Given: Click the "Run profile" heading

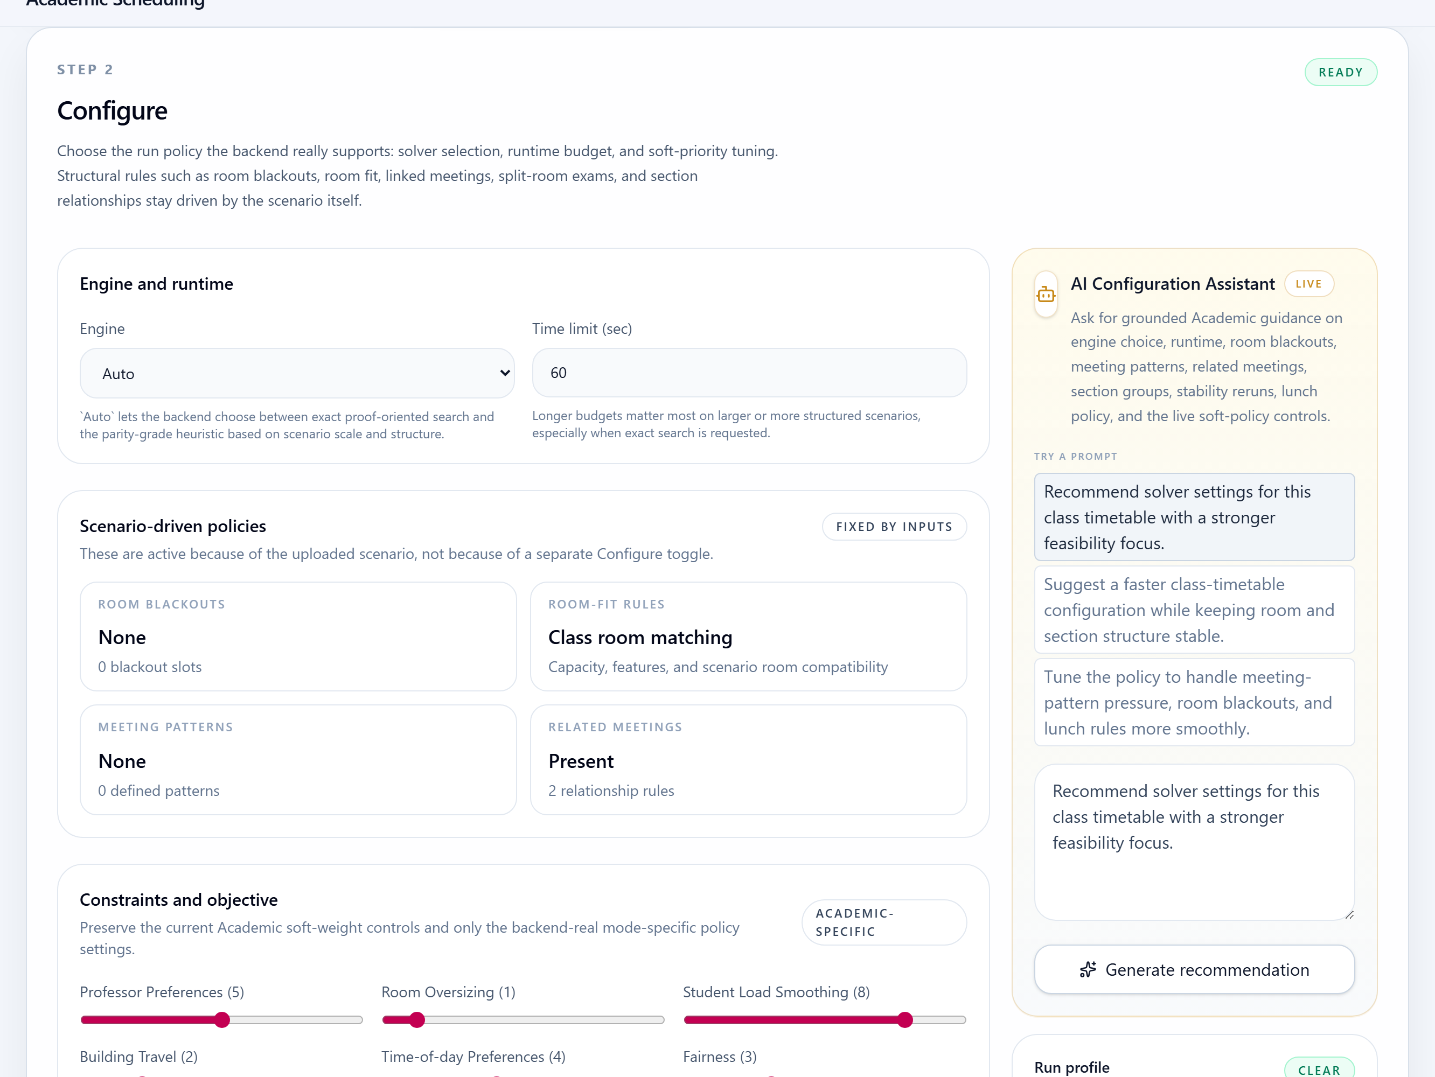Looking at the screenshot, I should click(1072, 1067).
